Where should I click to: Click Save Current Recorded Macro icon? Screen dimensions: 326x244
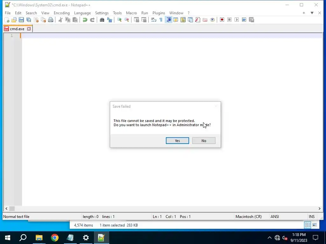tap(252, 20)
